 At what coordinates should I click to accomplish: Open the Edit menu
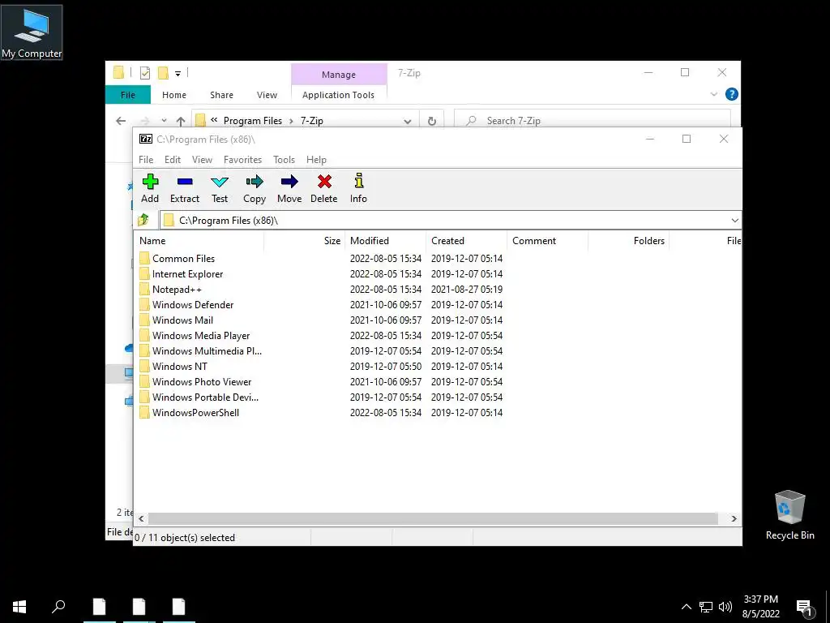pos(173,160)
